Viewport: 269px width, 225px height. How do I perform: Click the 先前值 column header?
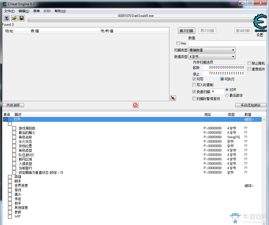(x=134, y=31)
